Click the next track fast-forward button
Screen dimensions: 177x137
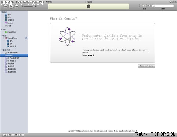[17, 6]
